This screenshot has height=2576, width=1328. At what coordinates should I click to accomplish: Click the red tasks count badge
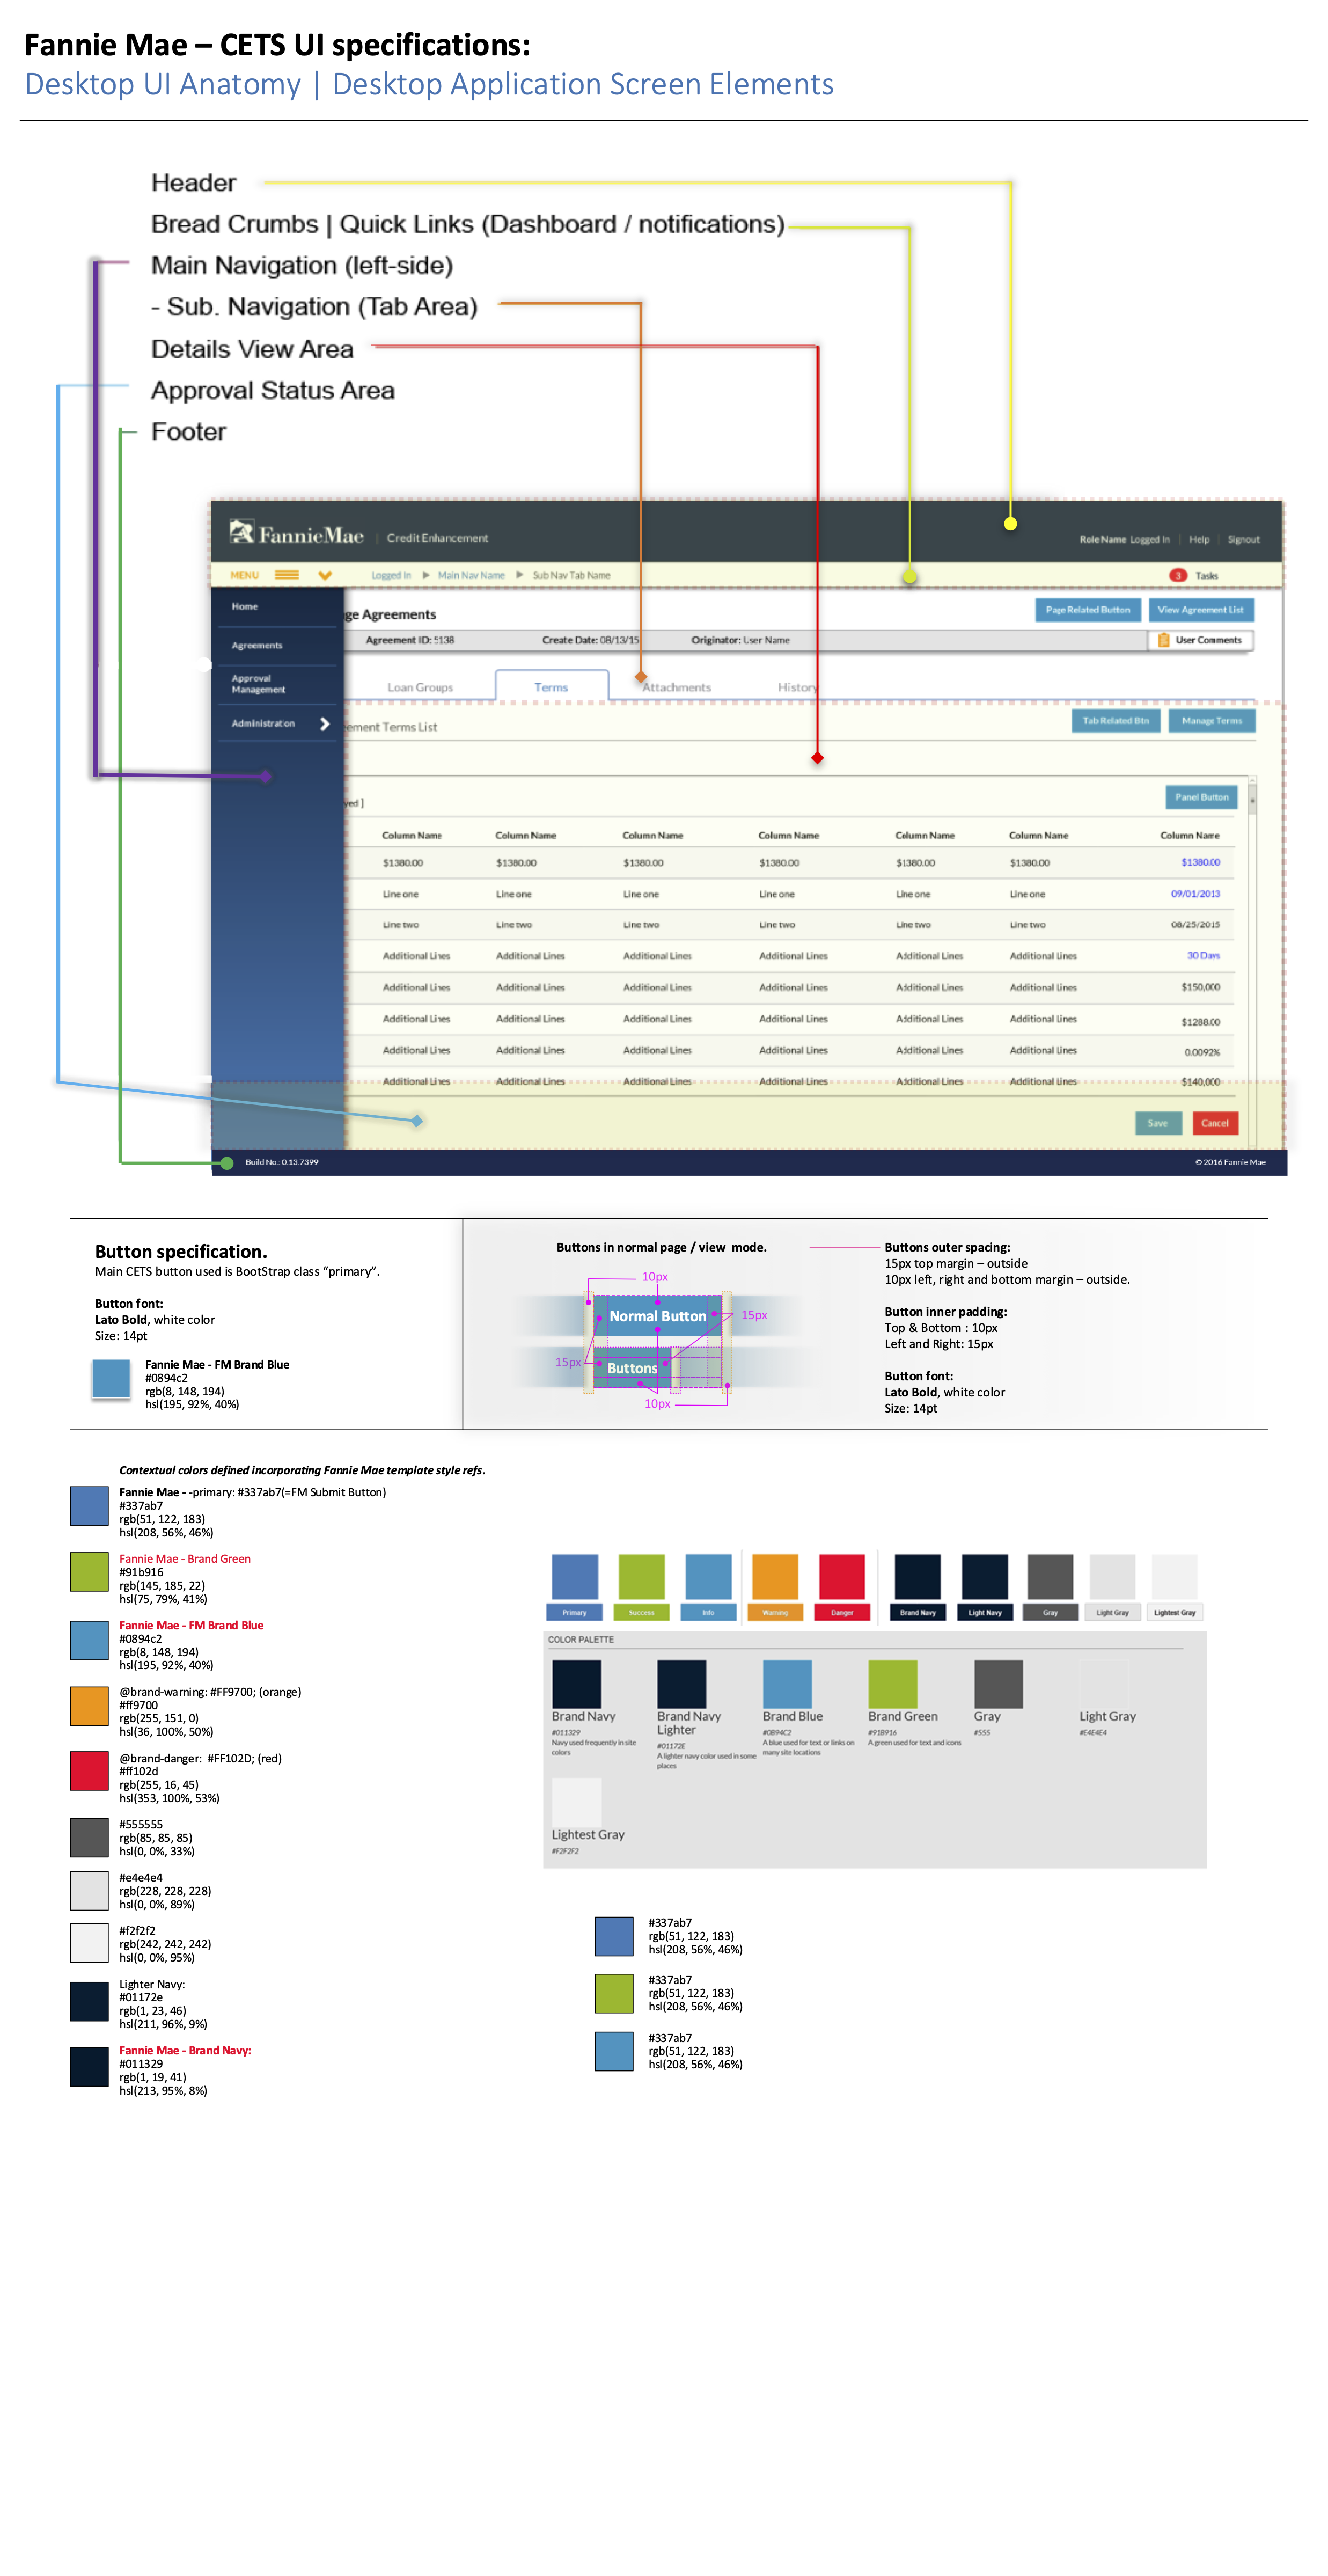pyautogui.click(x=1178, y=575)
